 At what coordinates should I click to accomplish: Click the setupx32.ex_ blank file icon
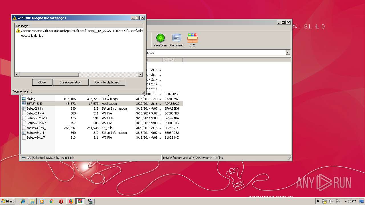tap(24, 128)
